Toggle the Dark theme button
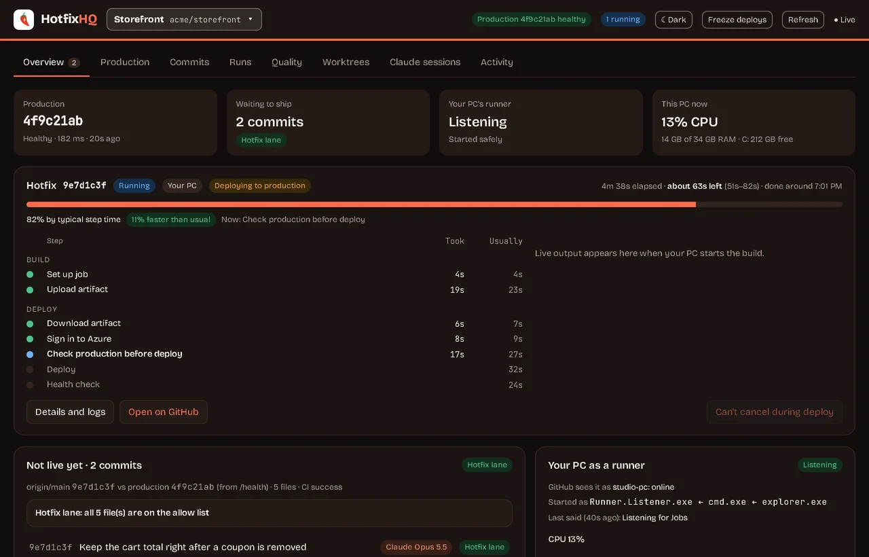Screen dimensions: 869x557 [673, 20]
